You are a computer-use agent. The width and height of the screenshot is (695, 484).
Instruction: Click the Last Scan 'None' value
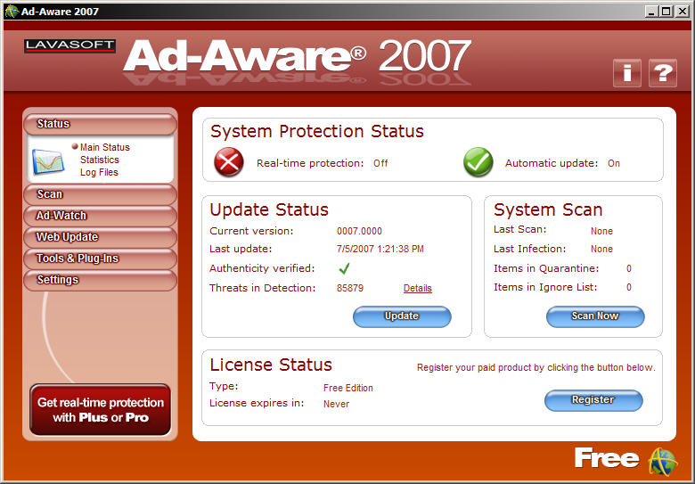601,231
